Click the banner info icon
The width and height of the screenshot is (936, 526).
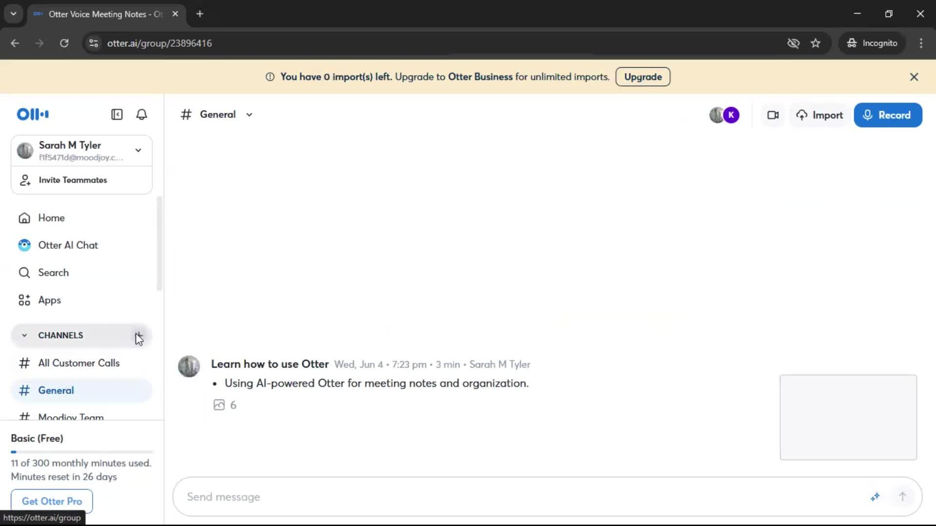coord(270,76)
